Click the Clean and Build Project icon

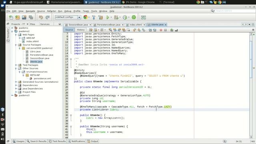tap(100, 17)
